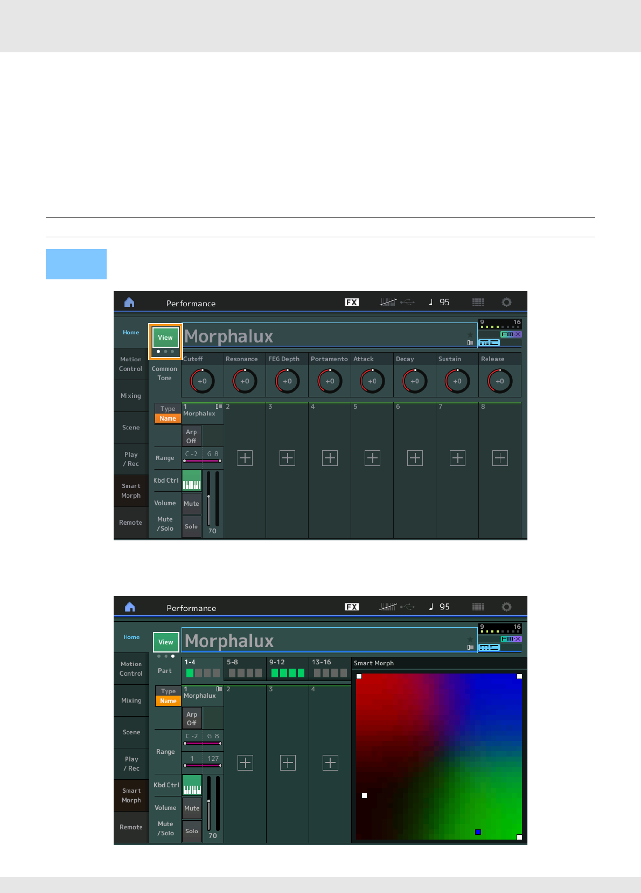The width and height of the screenshot is (641, 893).
Task: Click the keyboard MIDI icon in the upper screen
Action: pyautogui.click(x=388, y=303)
